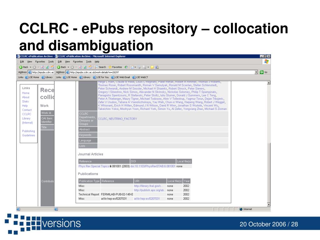Click the Back arrow in the front window
The height and width of the screenshot is (240, 320).
pos(58,67)
